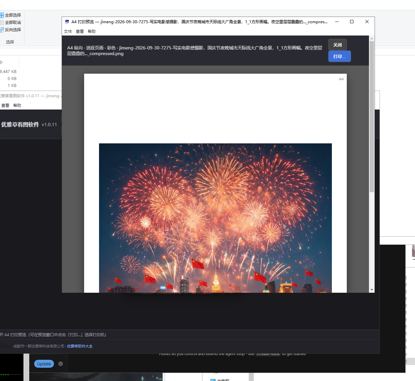Image resolution: width=415 pixels, height=381 pixels.
Task: Click the 9,447 KB size cell
Action: click(8, 71)
